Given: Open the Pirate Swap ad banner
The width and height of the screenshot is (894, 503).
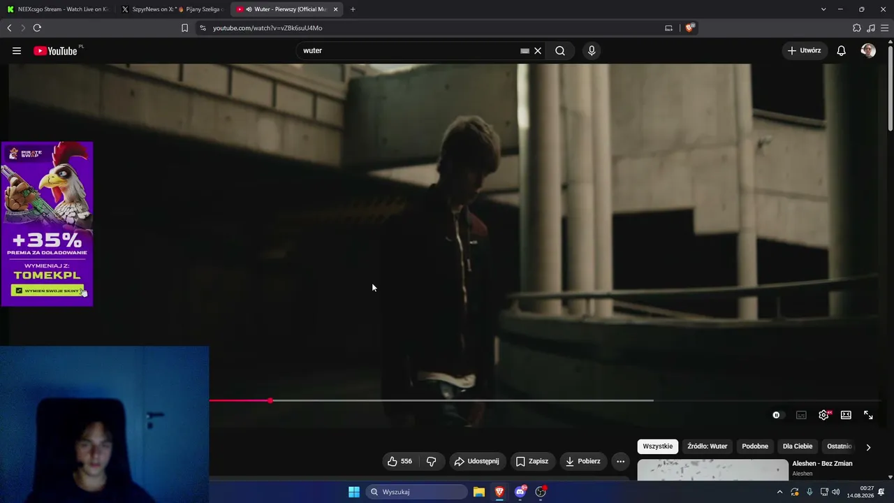Looking at the screenshot, I should click(x=47, y=224).
